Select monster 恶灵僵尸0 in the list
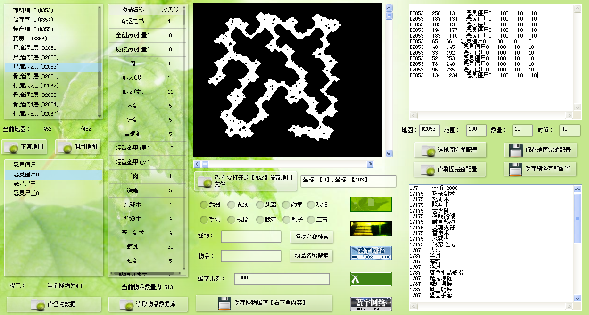This screenshot has width=589, height=315. click(54, 174)
